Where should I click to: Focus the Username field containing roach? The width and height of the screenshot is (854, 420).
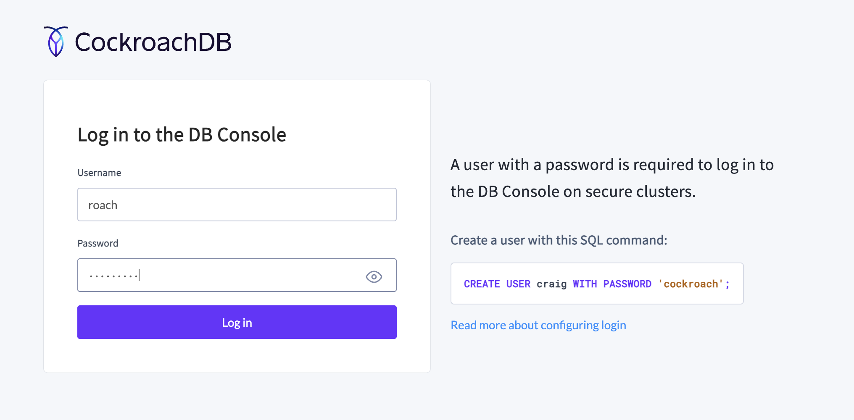(237, 205)
